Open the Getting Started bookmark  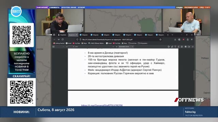(59, 43)
